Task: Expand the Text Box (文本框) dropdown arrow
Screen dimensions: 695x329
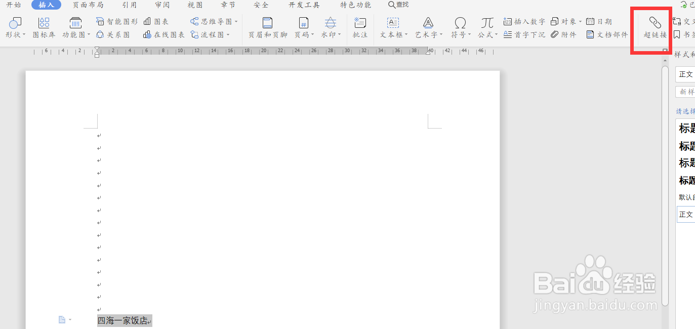Action: coord(406,35)
